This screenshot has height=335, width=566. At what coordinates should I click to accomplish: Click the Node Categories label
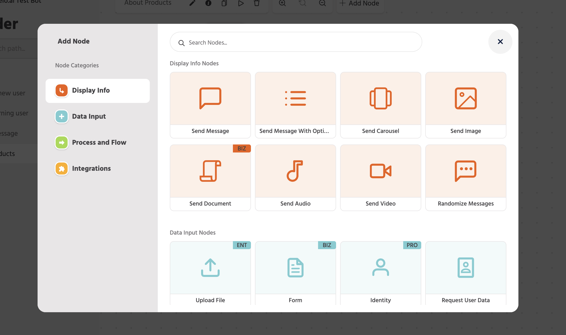pyautogui.click(x=77, y=65)
